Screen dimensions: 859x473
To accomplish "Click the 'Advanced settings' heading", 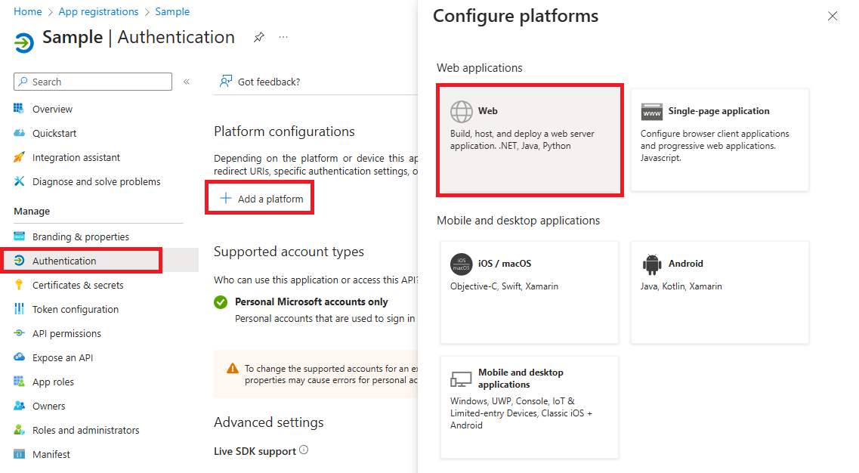I will (268, 422).
